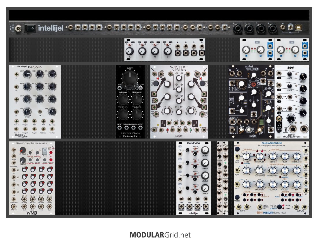Click the Panharmonium FREEZE button
Image resolution: width=321 pixels, height=241 pixels.
(x=237, y=197)
